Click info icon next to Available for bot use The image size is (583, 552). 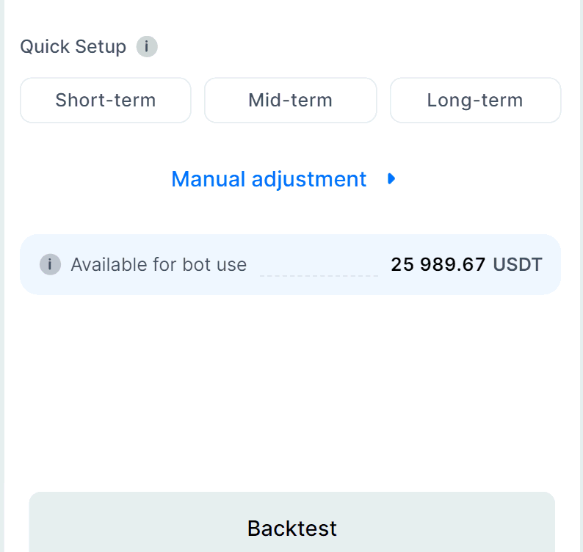point(50,264)
